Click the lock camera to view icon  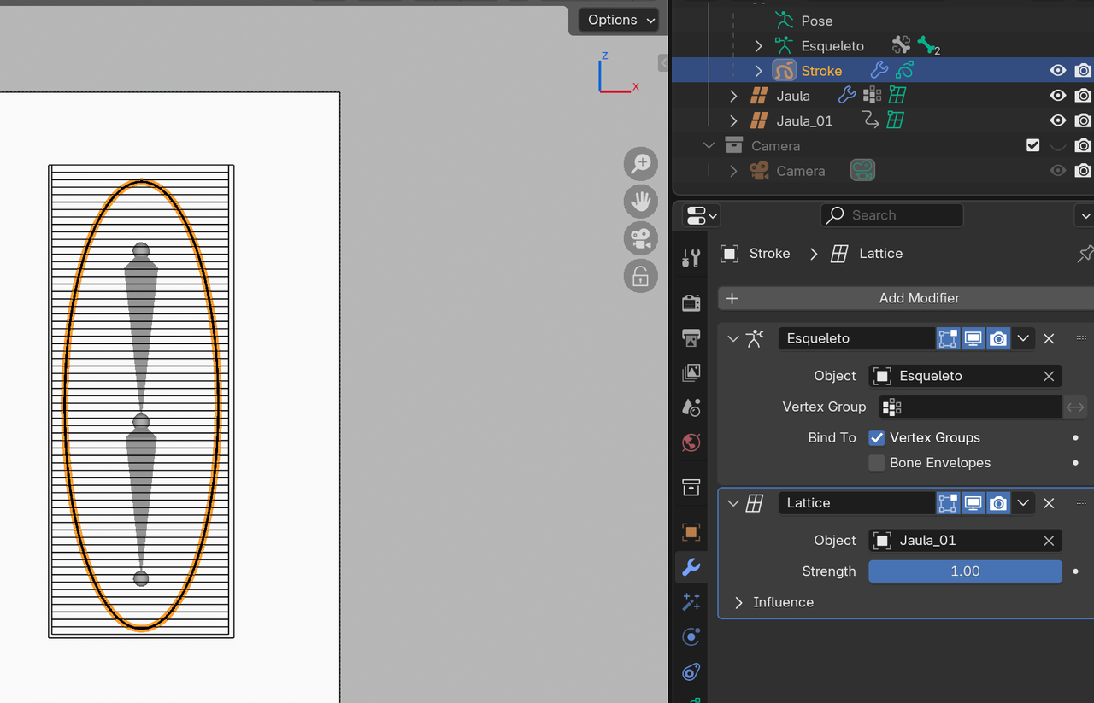click(x=640, y=277)
